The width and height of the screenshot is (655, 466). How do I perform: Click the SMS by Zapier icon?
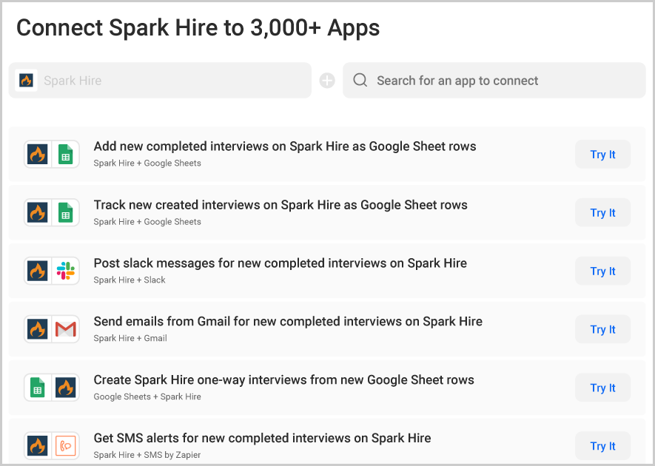tap(66, 446)
